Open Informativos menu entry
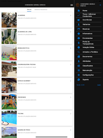The height and width of the screenshot is (138, 103). tap(89, 34)
